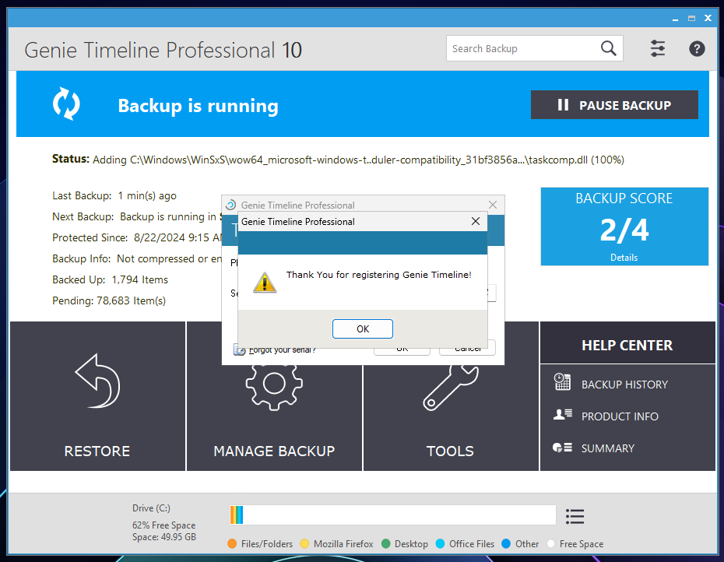This screenshot has width=724, height=562.
Task: Open the help question mark icon
Action: pos(697,48)
